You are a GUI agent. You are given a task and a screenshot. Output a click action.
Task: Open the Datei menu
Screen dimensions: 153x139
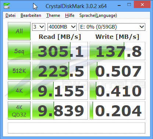(x=10, y=15)
